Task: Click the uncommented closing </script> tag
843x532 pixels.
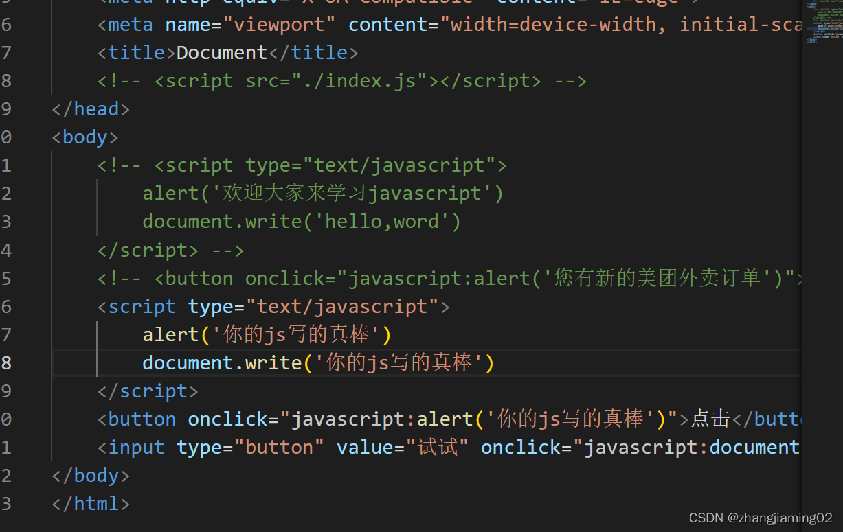Action: pyautogui.click(x=148, y=391)
